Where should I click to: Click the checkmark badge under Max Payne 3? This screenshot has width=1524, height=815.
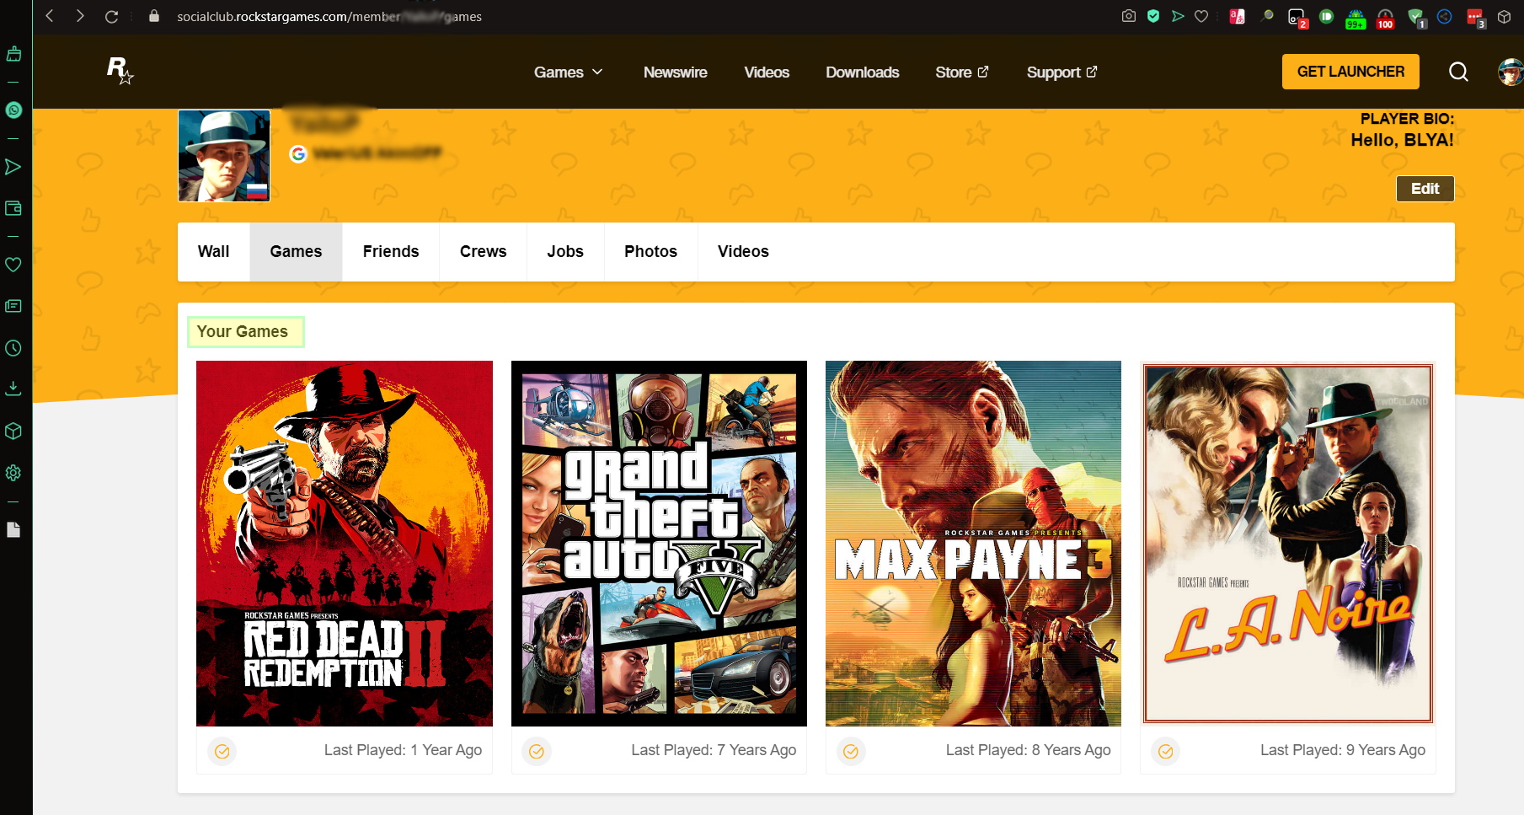(x=851, y=751)
